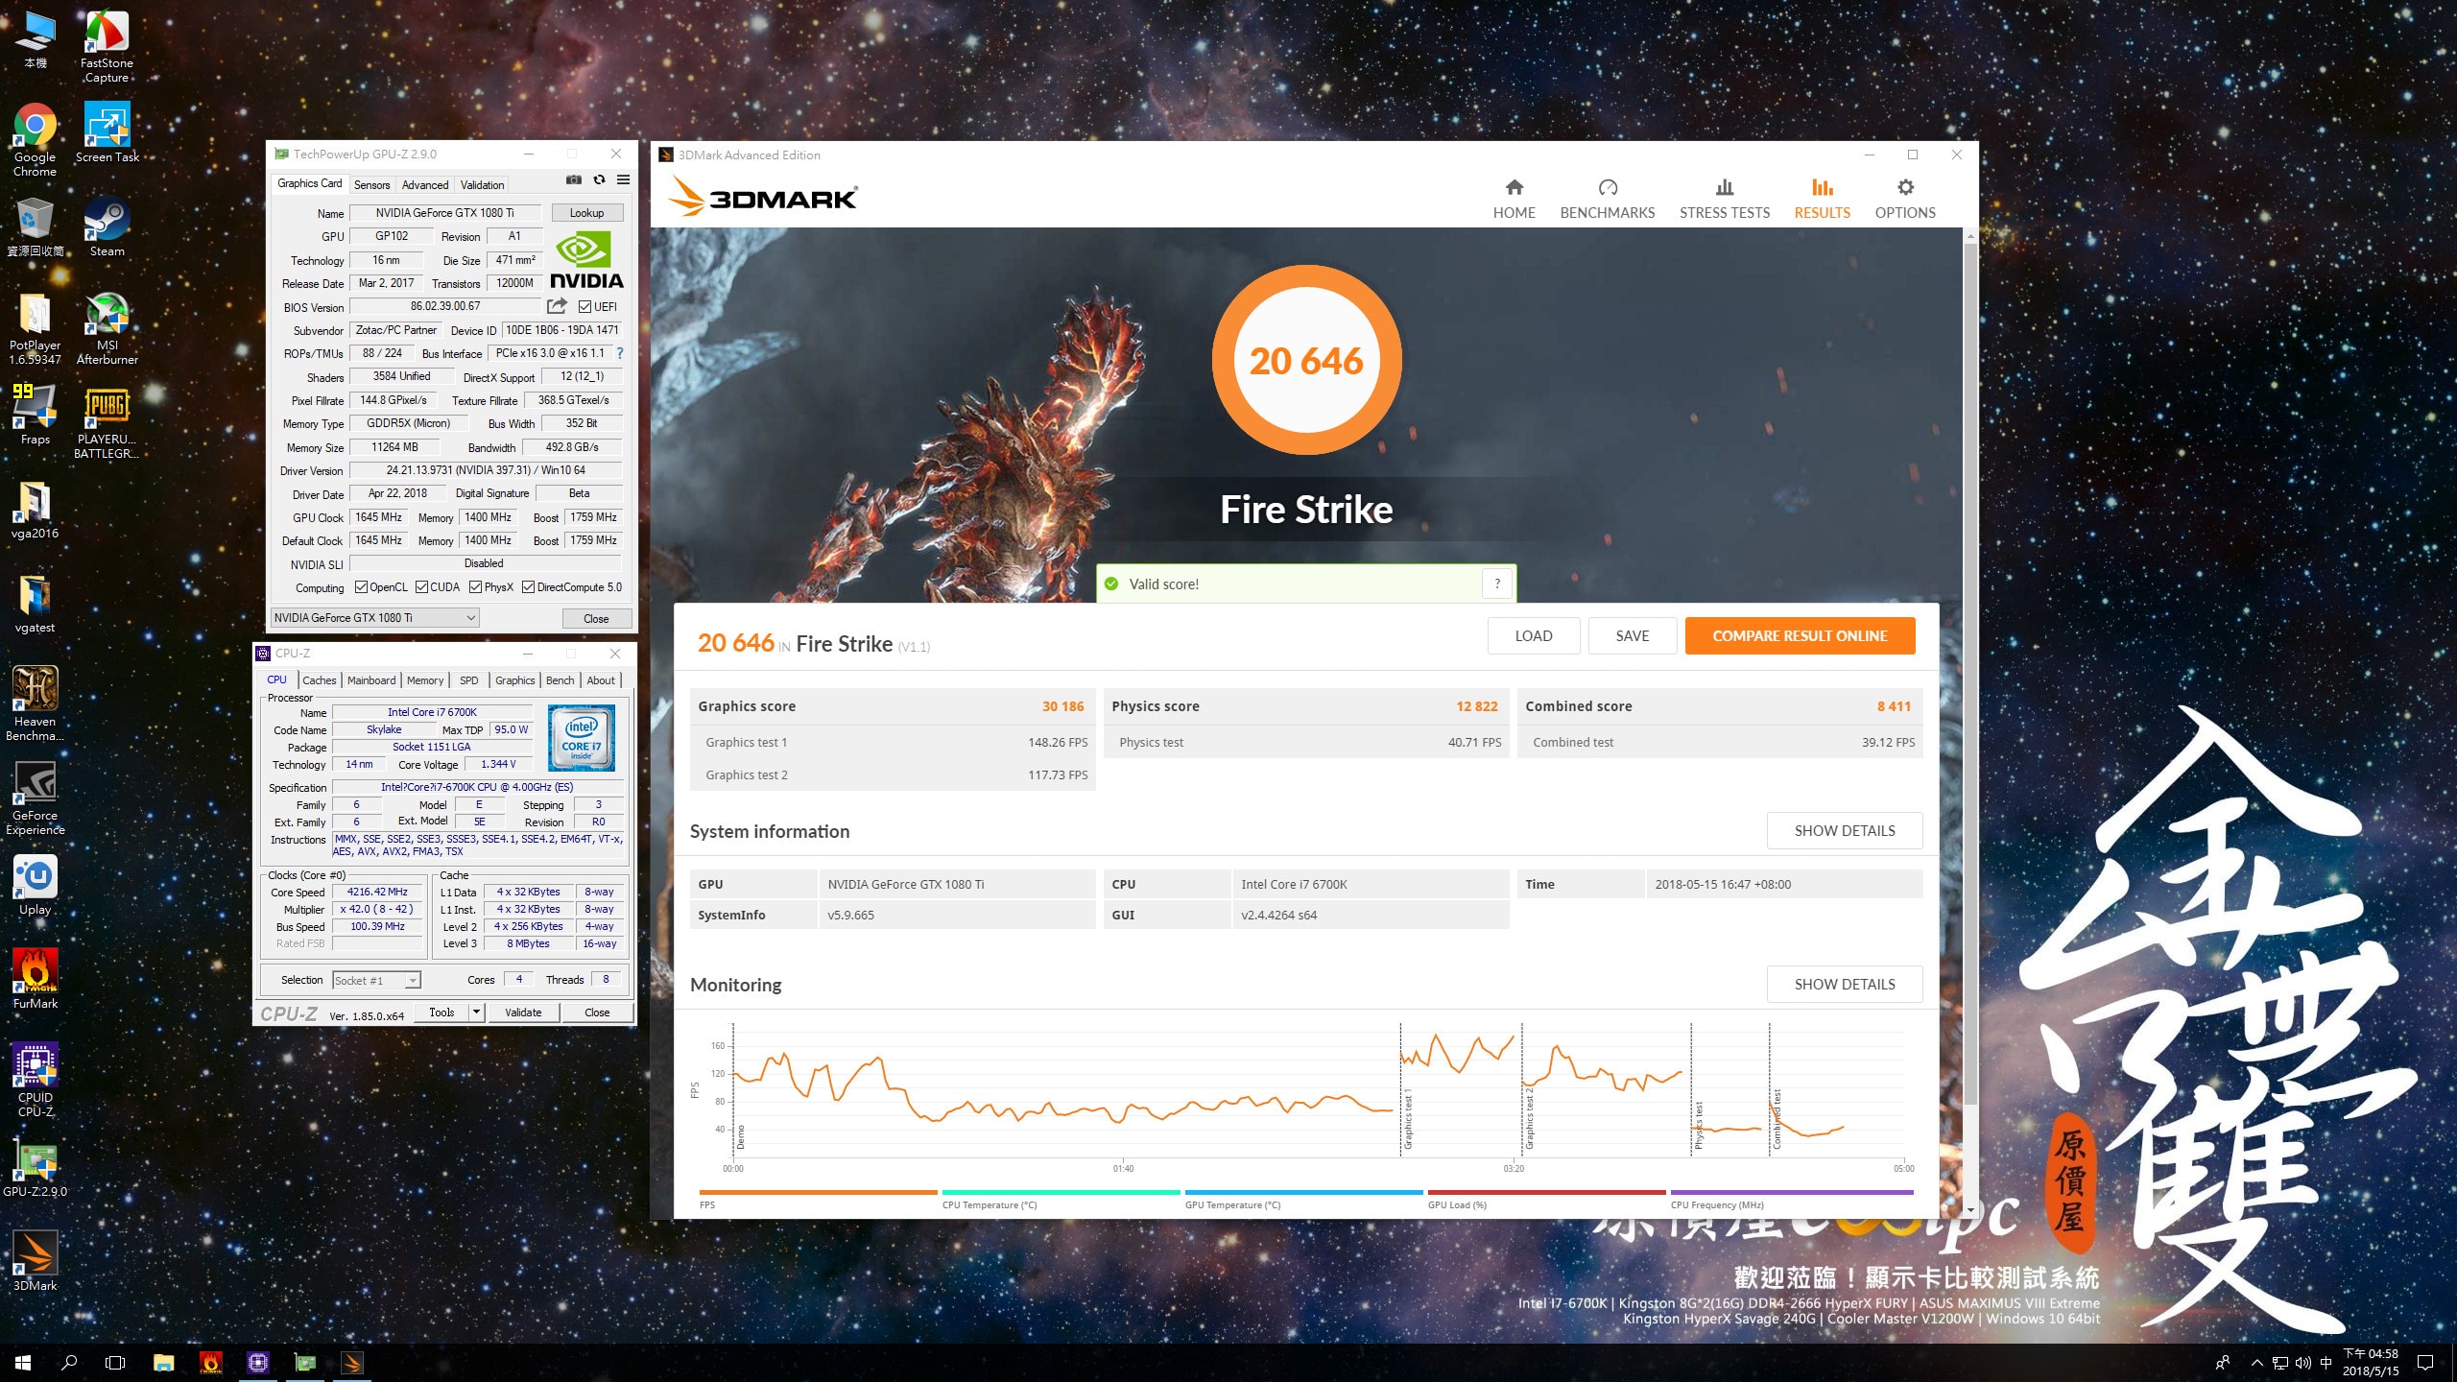
Task: Open the CPU-Z Mainboard tab
Action: 371,680
